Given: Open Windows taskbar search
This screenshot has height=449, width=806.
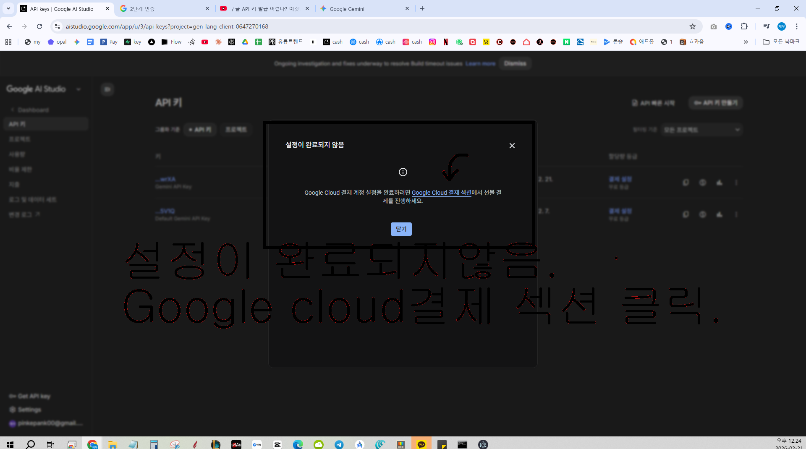Looking at the screenshot, I should pos(30,444).
